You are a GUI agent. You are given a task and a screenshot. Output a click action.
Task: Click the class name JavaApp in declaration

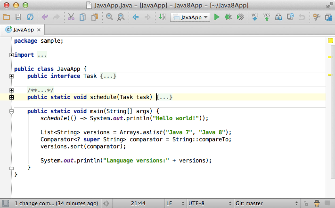point(69,69)
